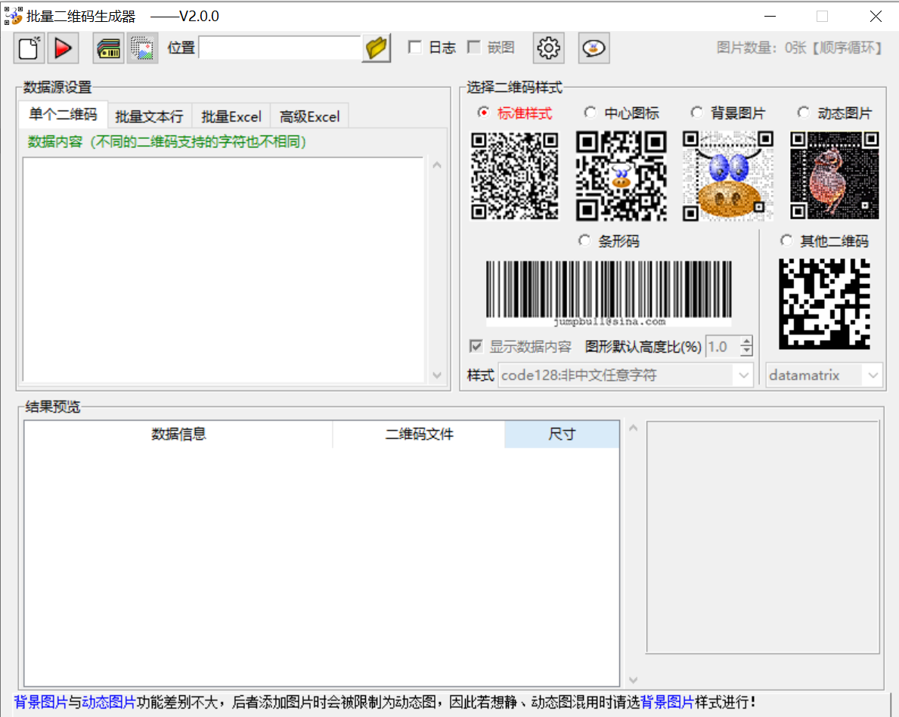Image resolution: width=899 pixels, height=717 pixels.
Task: Click the barcode tags toolbar icon
Action: click(107, 48)
